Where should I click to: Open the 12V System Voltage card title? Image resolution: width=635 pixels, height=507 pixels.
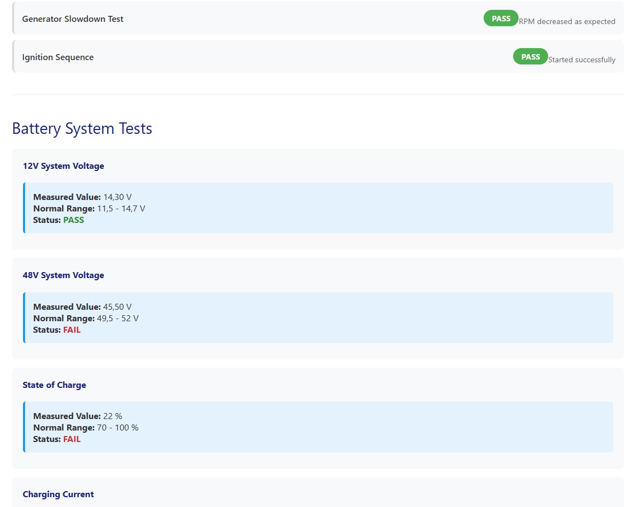pos(63,166)
